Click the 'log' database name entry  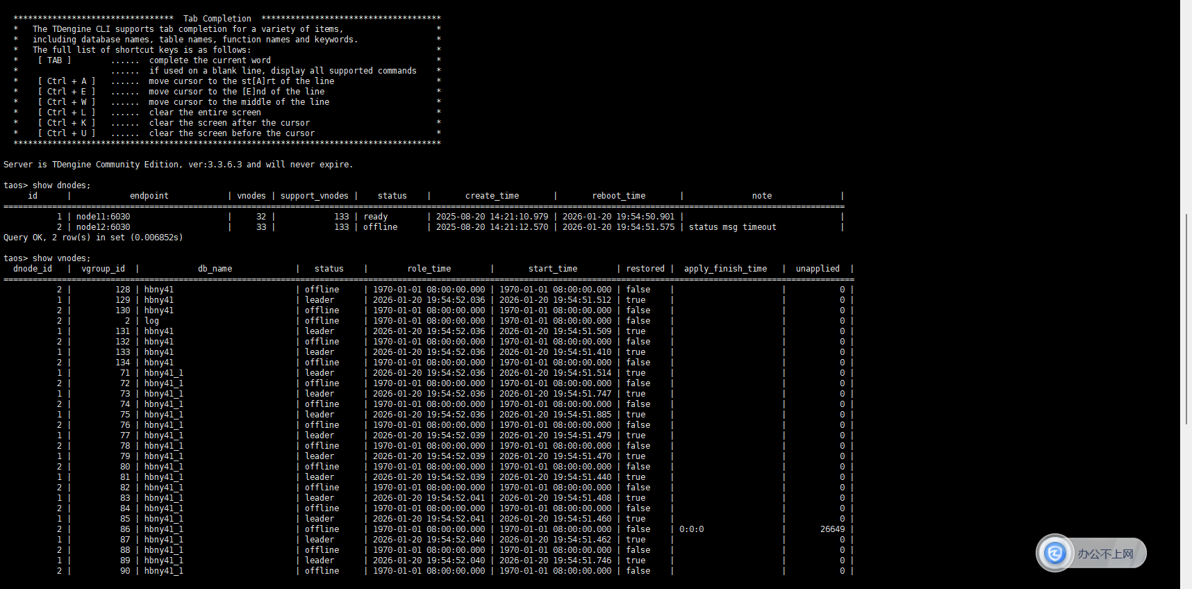[x=151, y=321]
